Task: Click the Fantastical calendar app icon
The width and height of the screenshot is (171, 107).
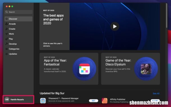Action: (x=84, y=69)
